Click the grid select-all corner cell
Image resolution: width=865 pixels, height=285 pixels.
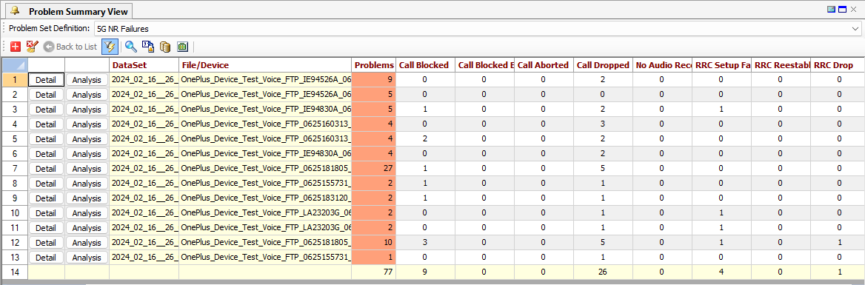pos(15,65)
